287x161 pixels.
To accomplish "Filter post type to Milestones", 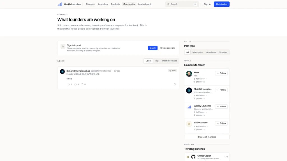I will click(x=198, y=52).
